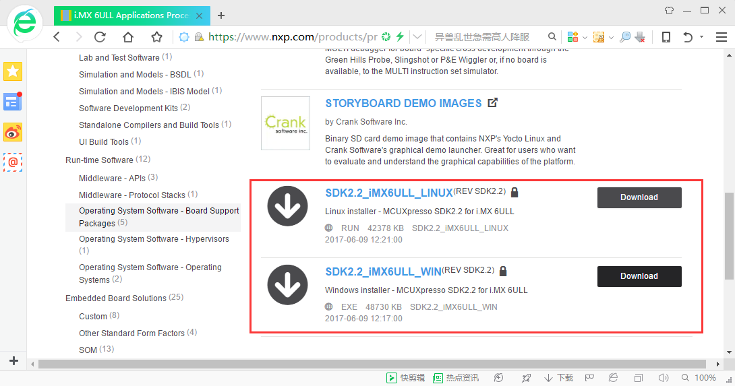Close the i.MX 6ULL tab

(199, 15)
